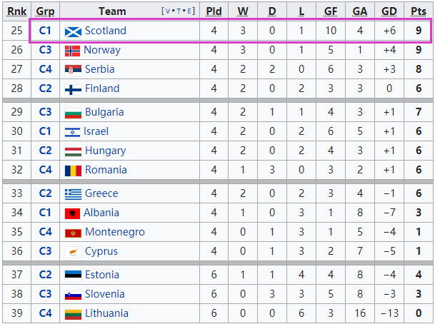Open the Albania team link
Screen dimensions: 435x324
point(102,213)
